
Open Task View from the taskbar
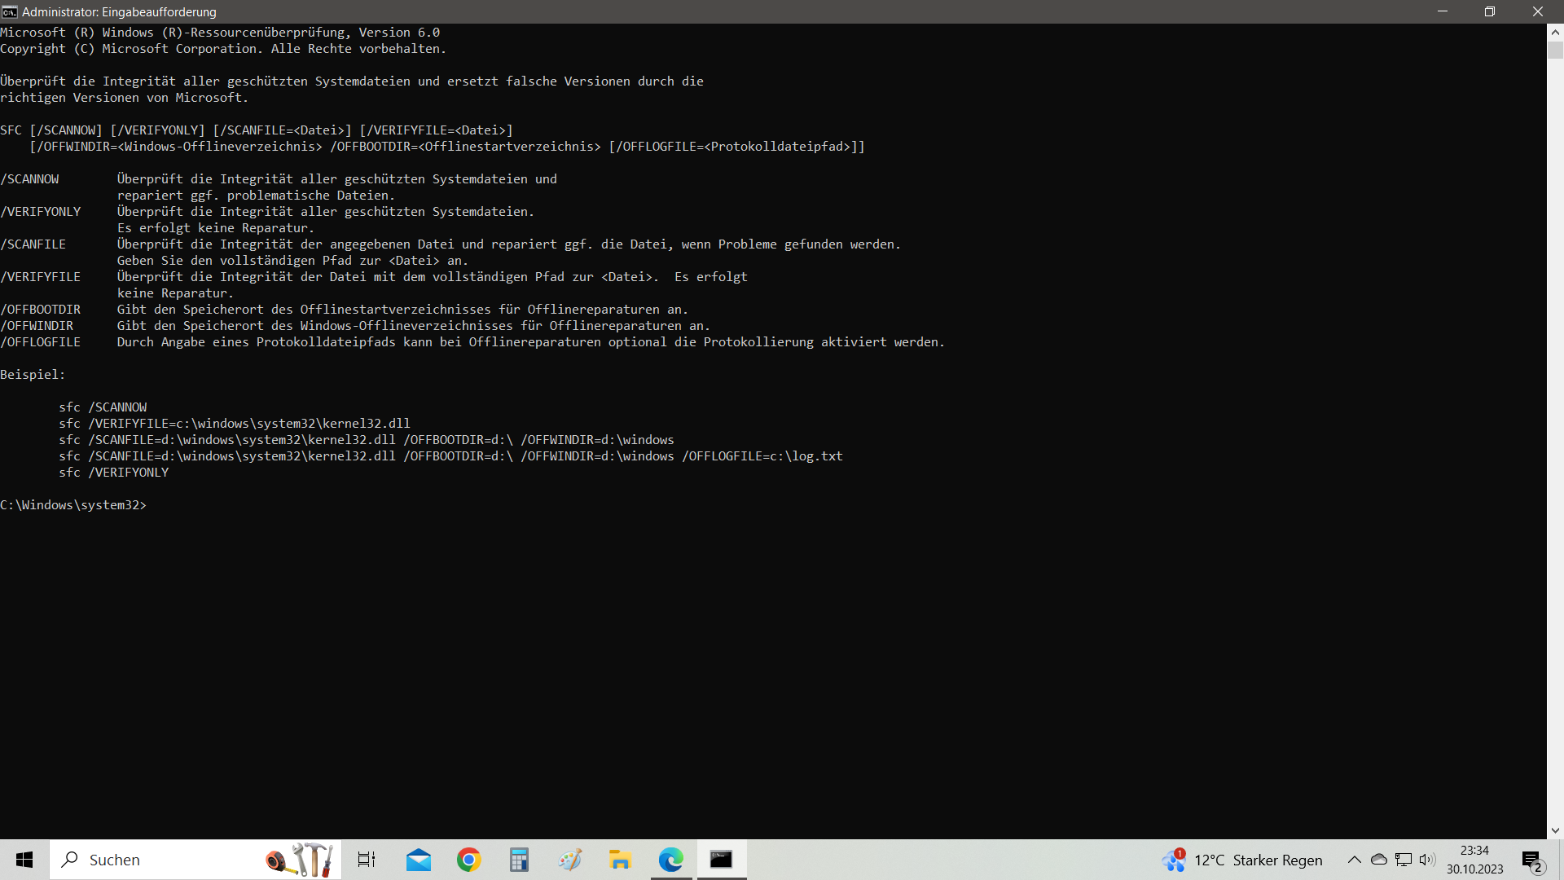click(367, 860)
